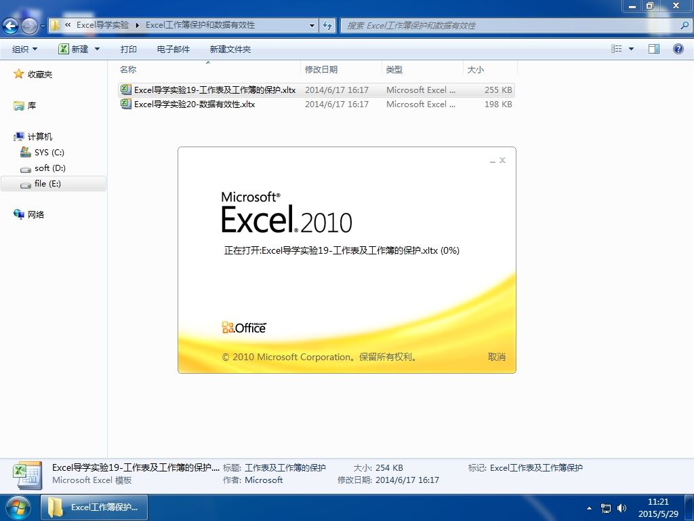Open 库 in the navigation pane

25,105
